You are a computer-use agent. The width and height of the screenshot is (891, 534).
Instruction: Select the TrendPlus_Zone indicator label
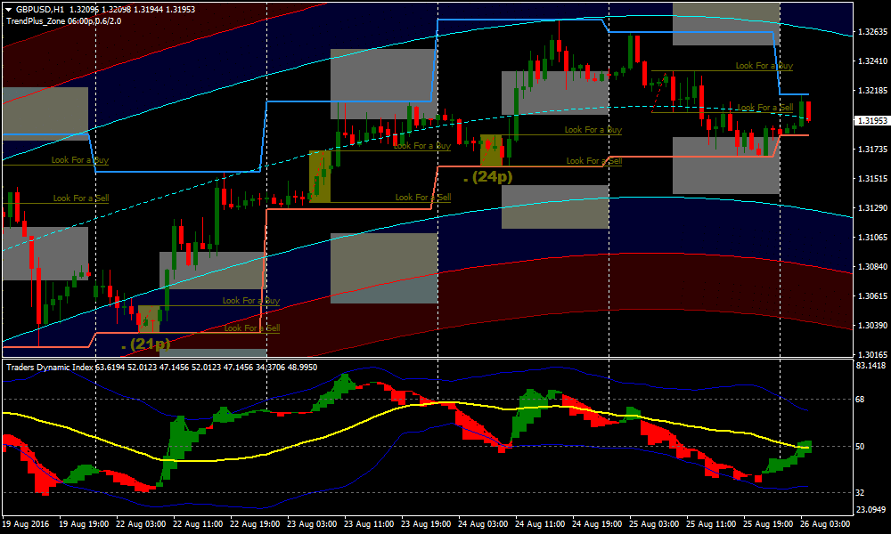point(62,20)
